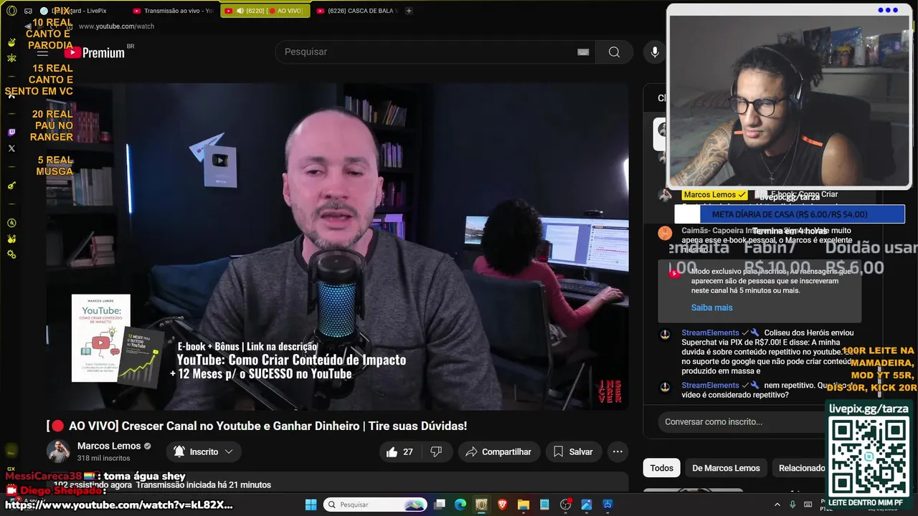The image size is (918, 516).
Task: Select the Todos filter chip
Action: click(661, 468)
